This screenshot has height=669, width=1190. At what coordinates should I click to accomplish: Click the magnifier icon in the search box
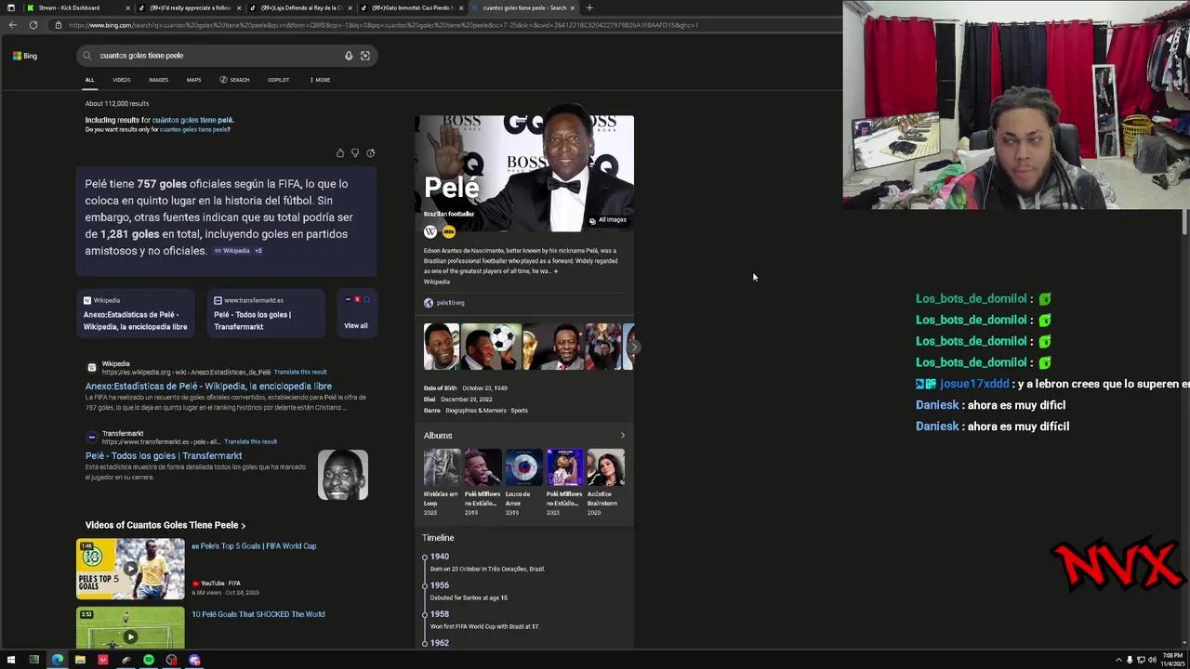tap(87, 56)
